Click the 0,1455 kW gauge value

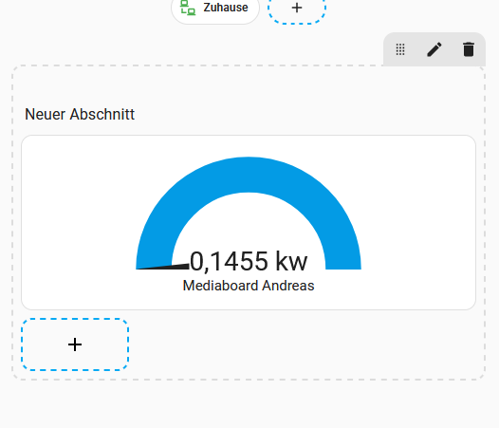249,261
